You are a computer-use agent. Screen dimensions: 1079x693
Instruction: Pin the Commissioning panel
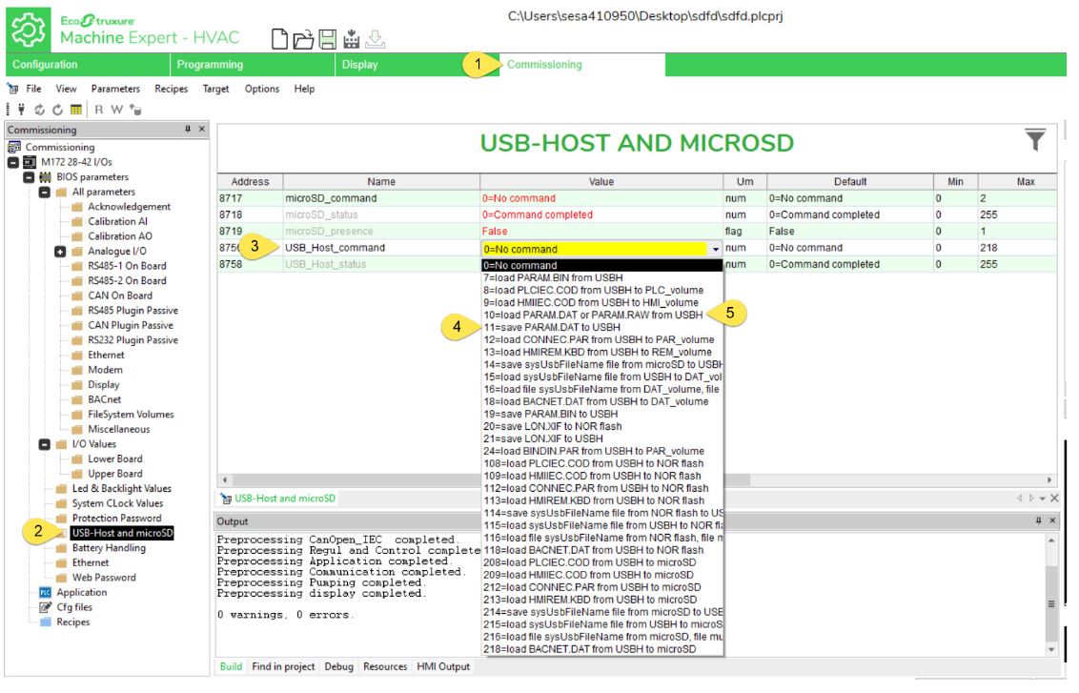point(187,130)
